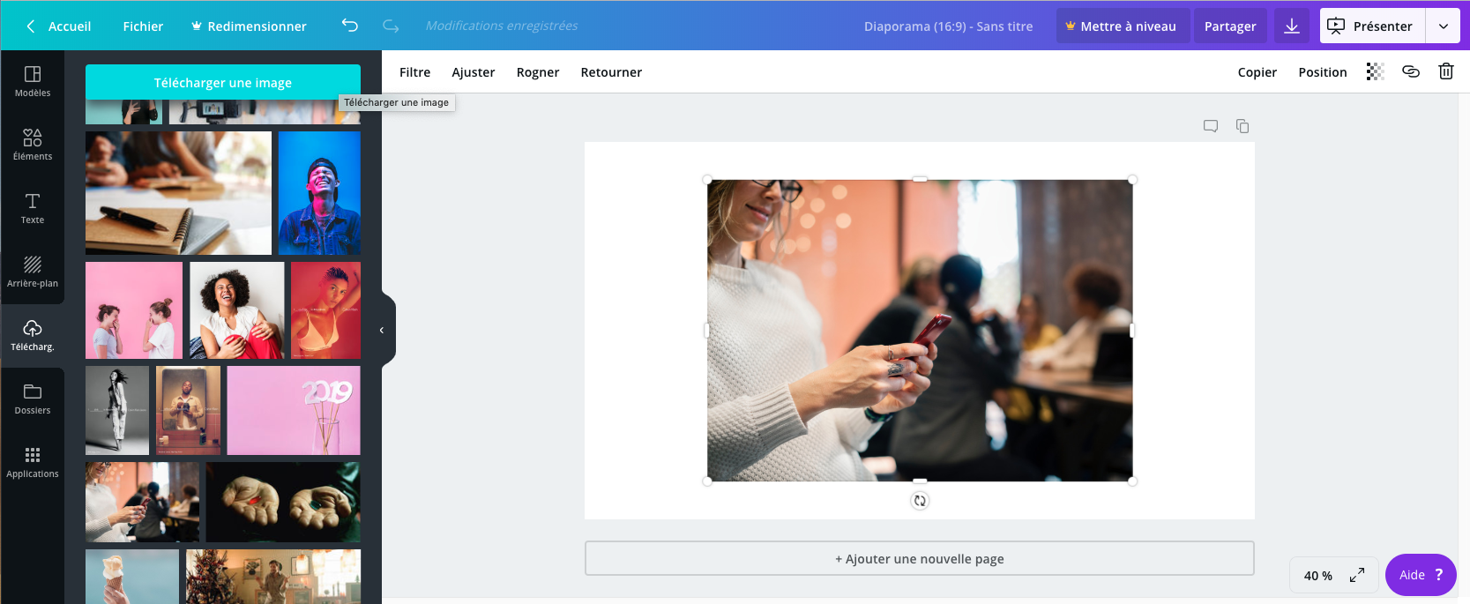Screen dimensions: 1470x604
Task: Select the photo on the slide canvas
Action: [x=920, y=331]
